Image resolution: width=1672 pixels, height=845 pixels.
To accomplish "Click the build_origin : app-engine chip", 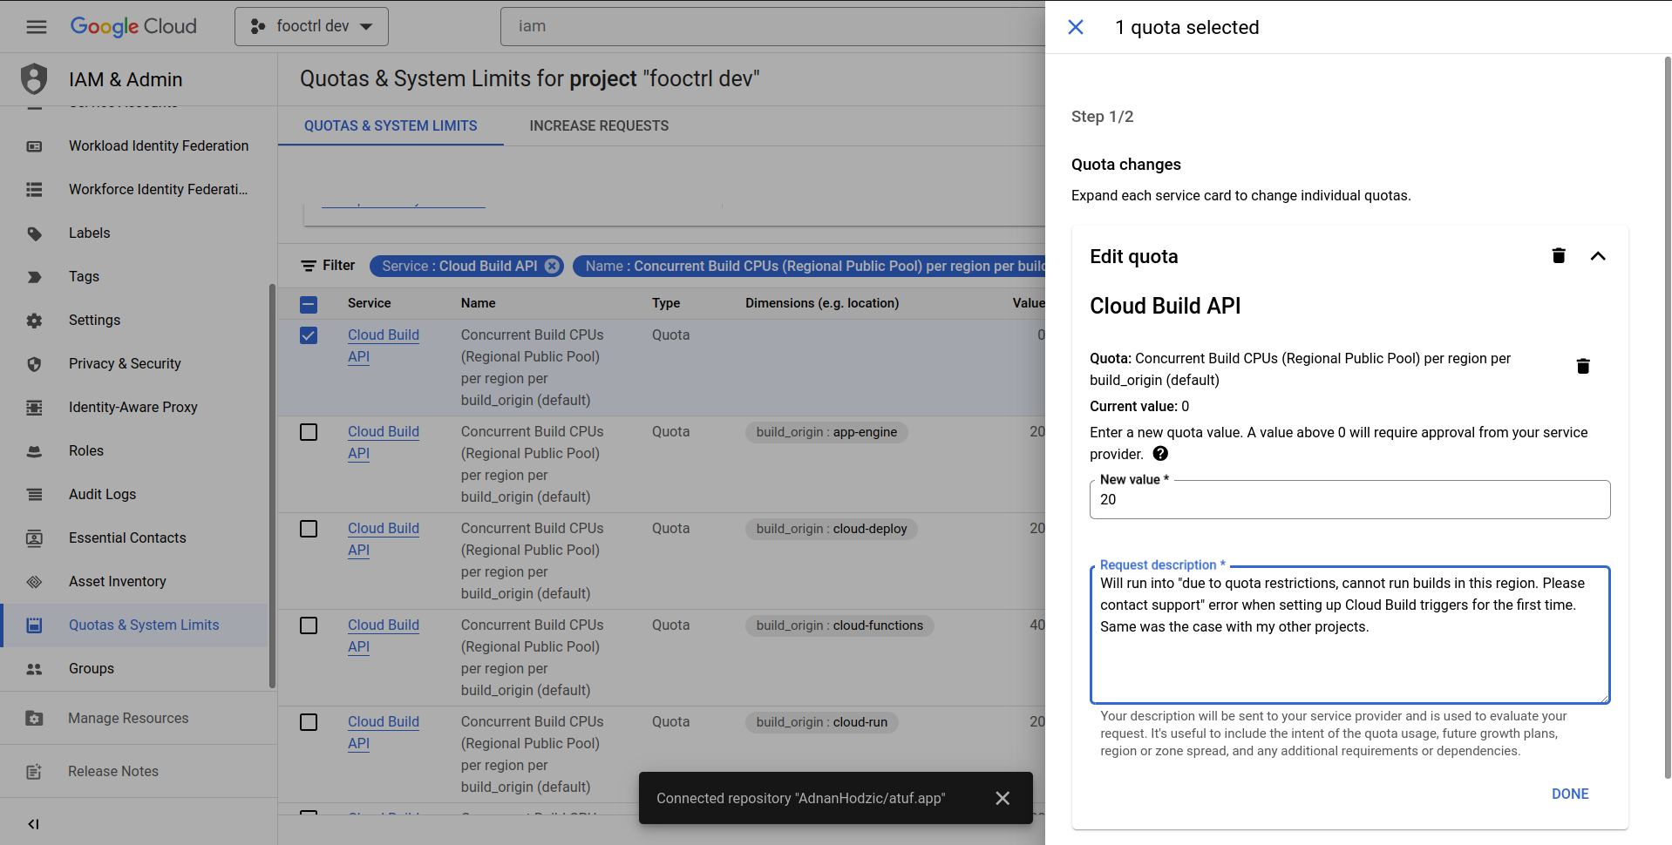I will coord(826,432).
